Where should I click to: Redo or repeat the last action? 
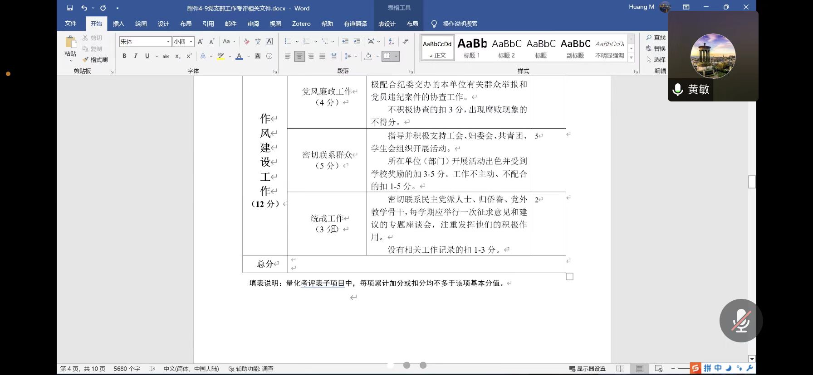point(103,8)
